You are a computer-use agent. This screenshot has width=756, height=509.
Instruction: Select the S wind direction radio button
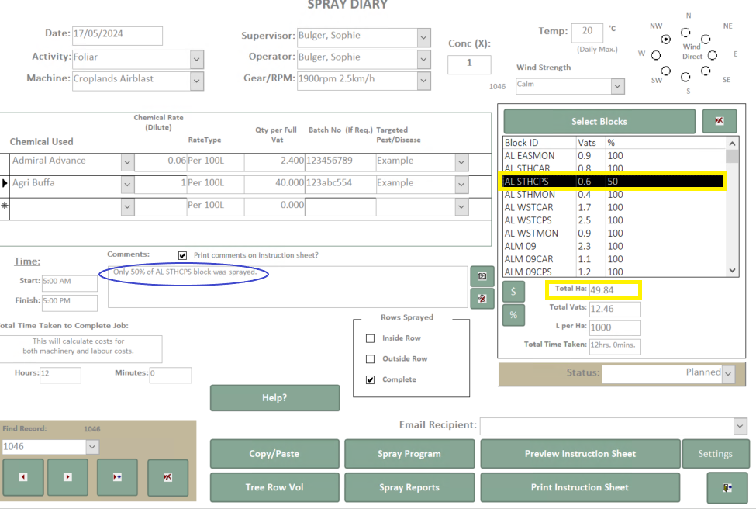[685, 77]
